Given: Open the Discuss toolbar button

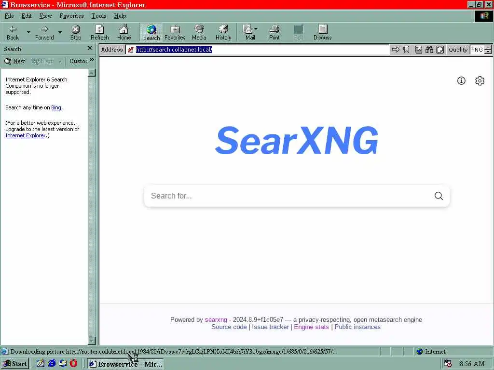Looking at the screenshot, I should (x=322, y=33).
